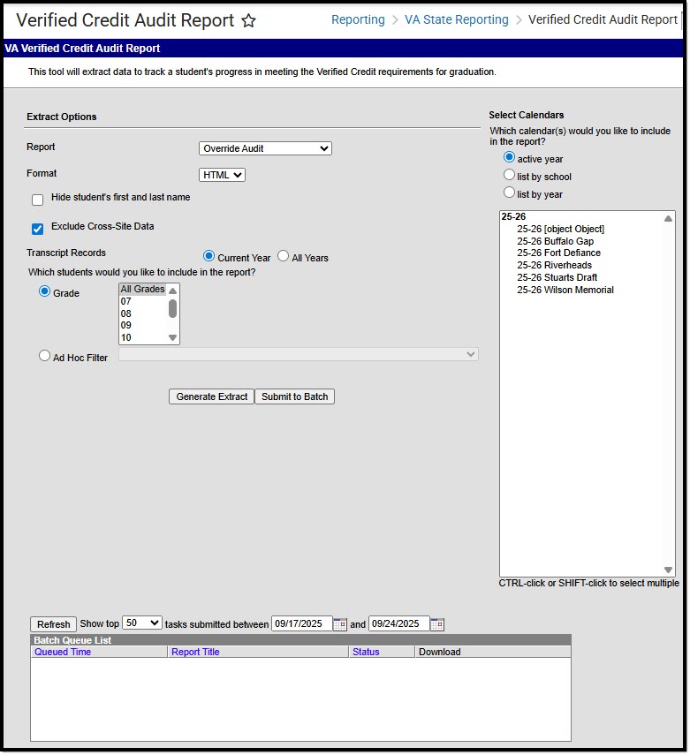Sort batch queue by Queued Time
The image size is (690, 755).
[x=63, y=652]
